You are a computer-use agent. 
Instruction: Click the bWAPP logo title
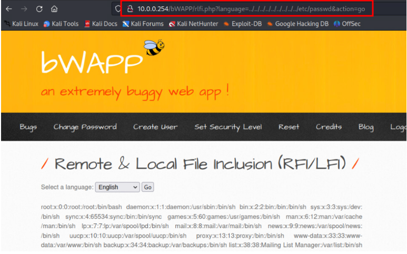click(x=92, y=62)
